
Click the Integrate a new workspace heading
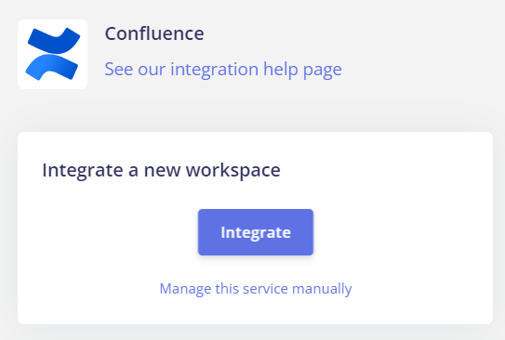161,170
